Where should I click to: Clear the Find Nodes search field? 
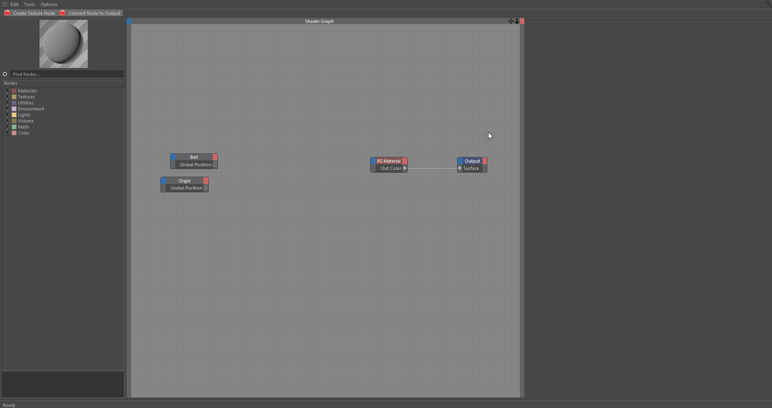tap(5, 74)
